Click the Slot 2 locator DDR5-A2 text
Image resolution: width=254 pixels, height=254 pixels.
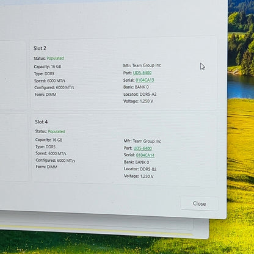pos(148,95)
